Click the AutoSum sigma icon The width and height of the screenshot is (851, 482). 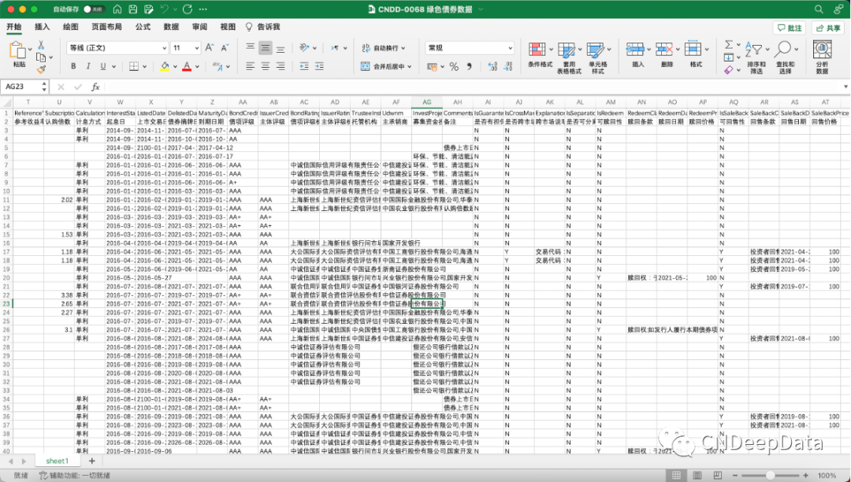(x=729, y=44)
